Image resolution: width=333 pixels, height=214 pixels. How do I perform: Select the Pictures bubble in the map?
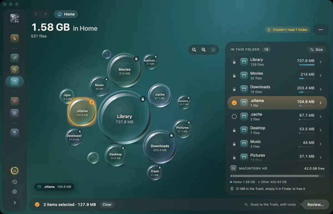coord(182,129)
